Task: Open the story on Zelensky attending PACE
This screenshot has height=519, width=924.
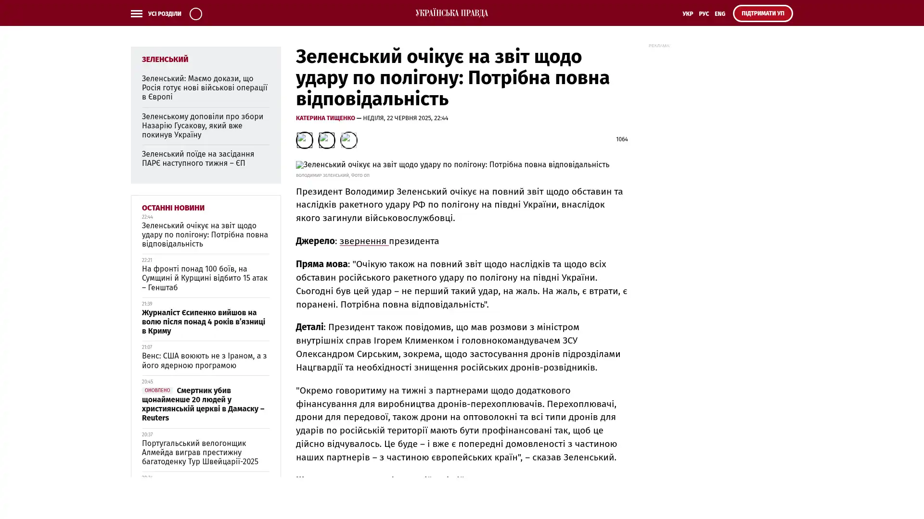Action: click(x=198, y=159)
